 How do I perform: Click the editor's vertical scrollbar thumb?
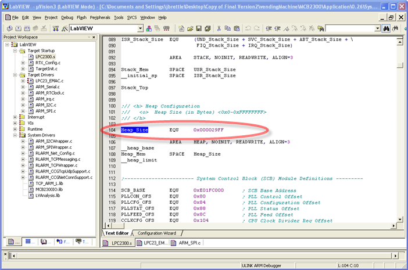pos(399,66)
